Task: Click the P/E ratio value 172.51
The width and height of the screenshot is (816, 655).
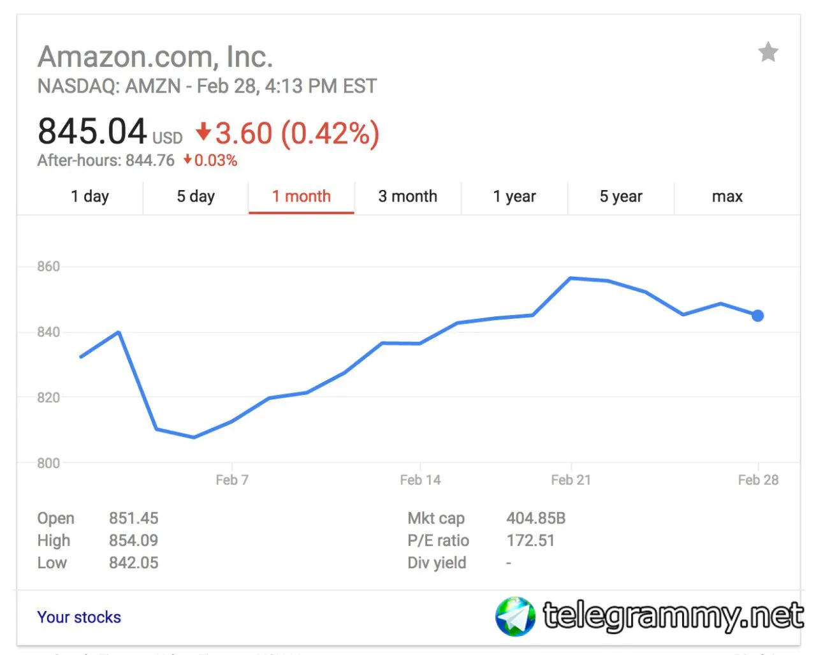Action: point(530,541)
